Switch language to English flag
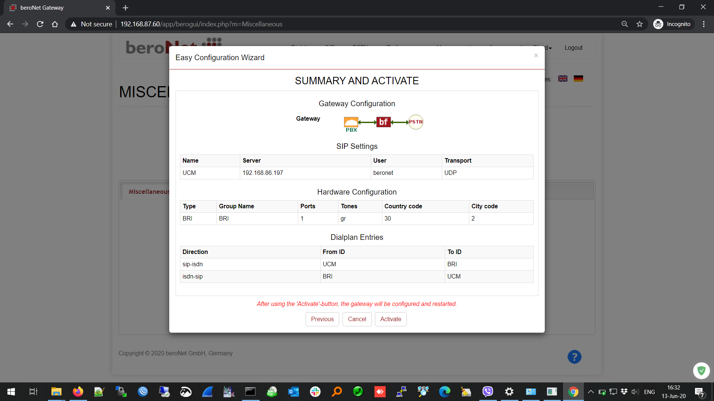The image size is (714, 401). pyautogui.click(x=563, y=79)
